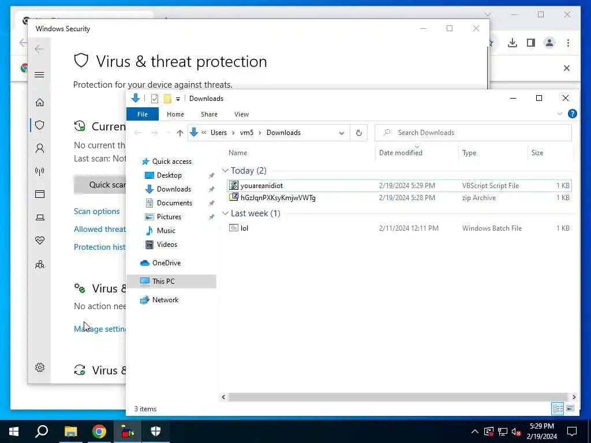Viewport: 591px width, 443px height.
Task: Refresh the Downloads folder view
Action: click(359, 133)
